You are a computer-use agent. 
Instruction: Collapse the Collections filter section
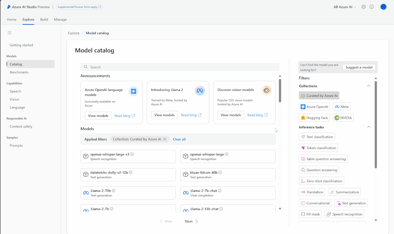tap(369, 86)
